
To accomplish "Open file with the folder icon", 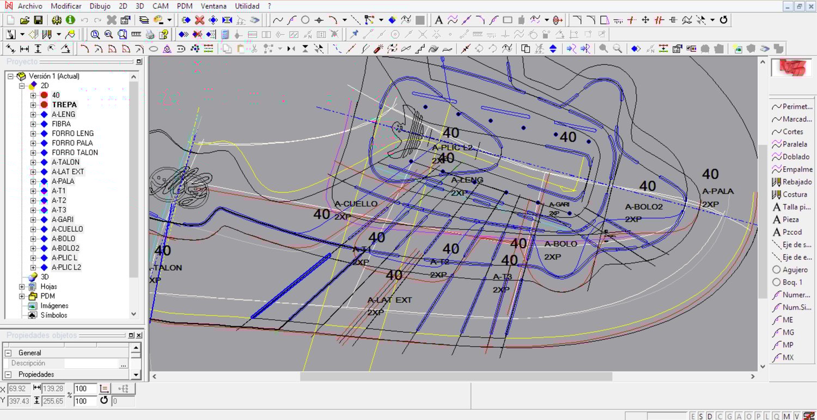I will (x=25, y=20).
